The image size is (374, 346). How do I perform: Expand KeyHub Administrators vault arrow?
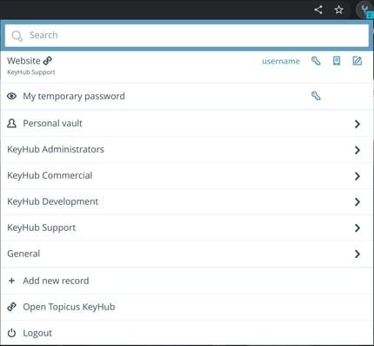[357, 150]
